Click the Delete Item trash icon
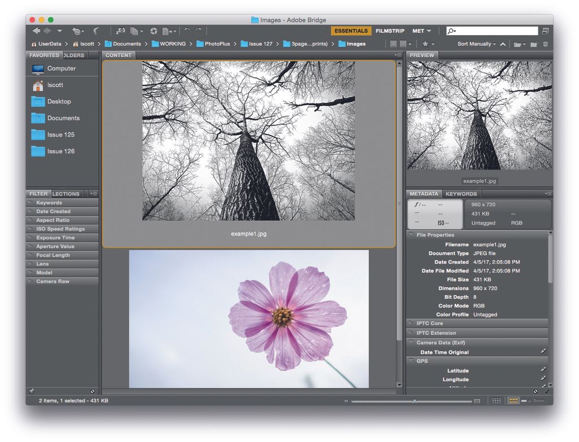 (x=546, y=44)
